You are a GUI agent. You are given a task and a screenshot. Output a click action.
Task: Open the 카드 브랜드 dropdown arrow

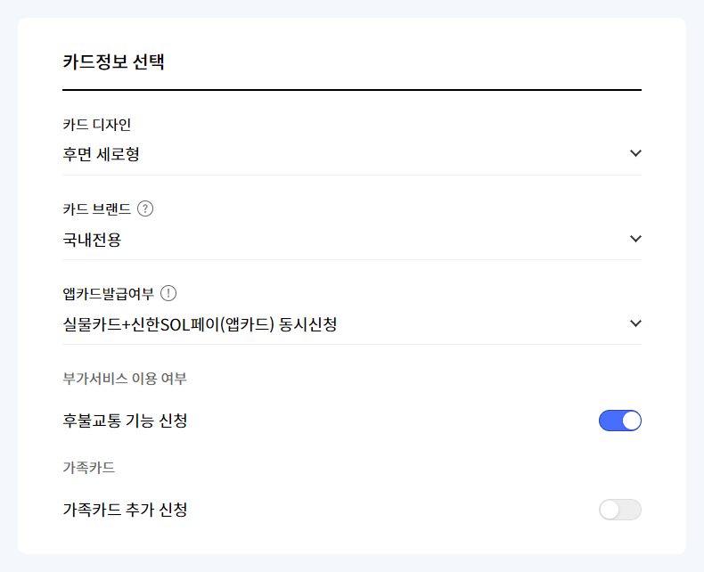click(x=635, y=239)
